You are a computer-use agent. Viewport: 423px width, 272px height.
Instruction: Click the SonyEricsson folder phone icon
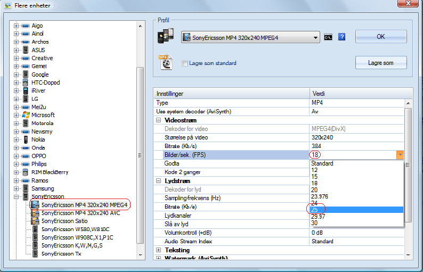click(x=26, y=196)
